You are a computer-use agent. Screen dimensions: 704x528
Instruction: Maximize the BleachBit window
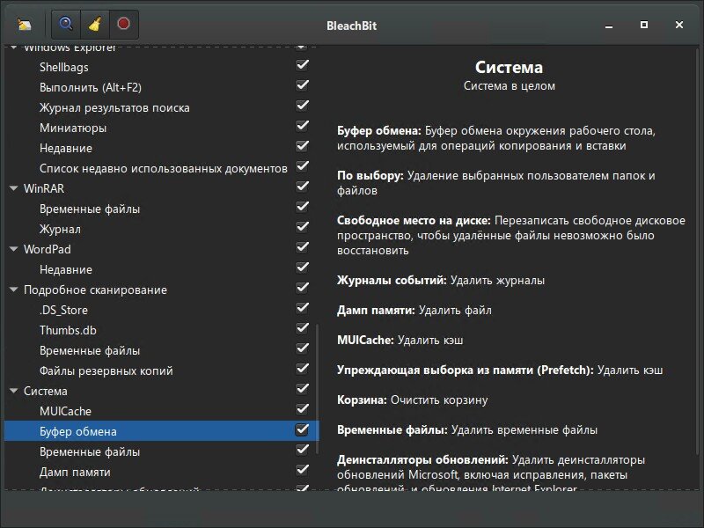pos(644,25)
